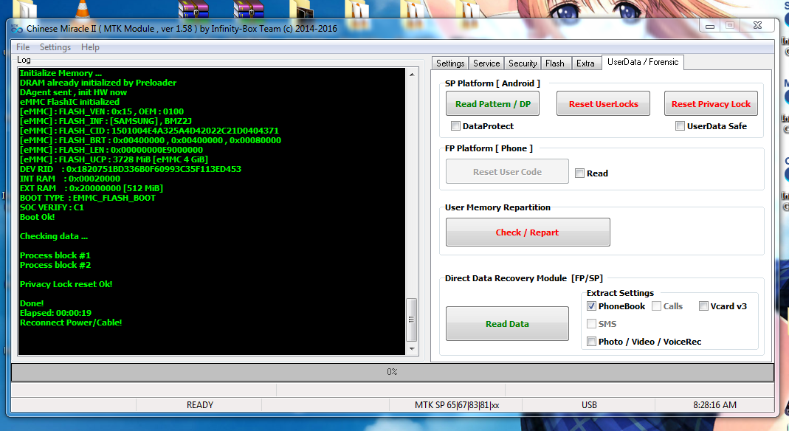
Task: Open the VLC cone desktop icon
Action: (x=83, y=9)
